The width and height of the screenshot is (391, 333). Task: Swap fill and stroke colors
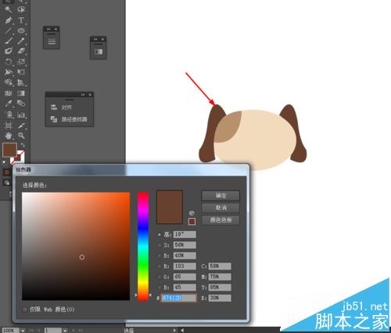tap(23, 145)
